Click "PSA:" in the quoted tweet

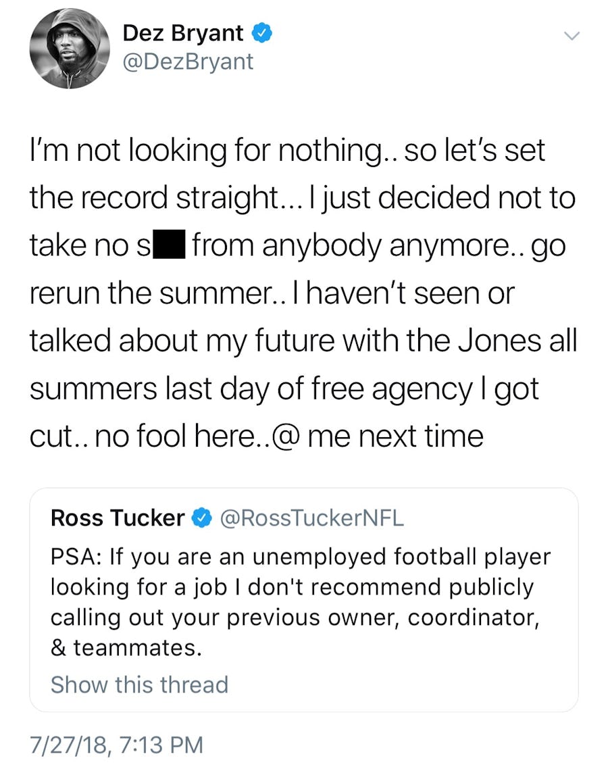point(76,557)
